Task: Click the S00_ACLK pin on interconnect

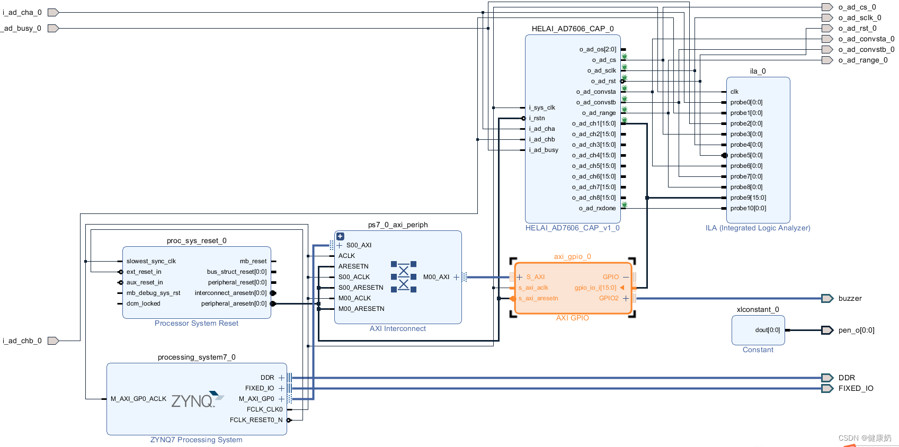Action: 354,277
